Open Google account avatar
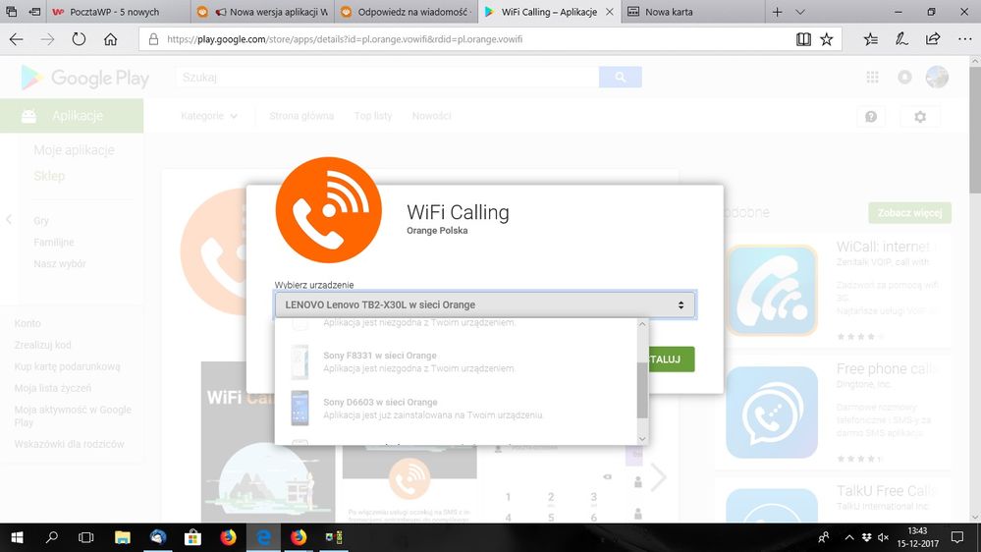 937,77
